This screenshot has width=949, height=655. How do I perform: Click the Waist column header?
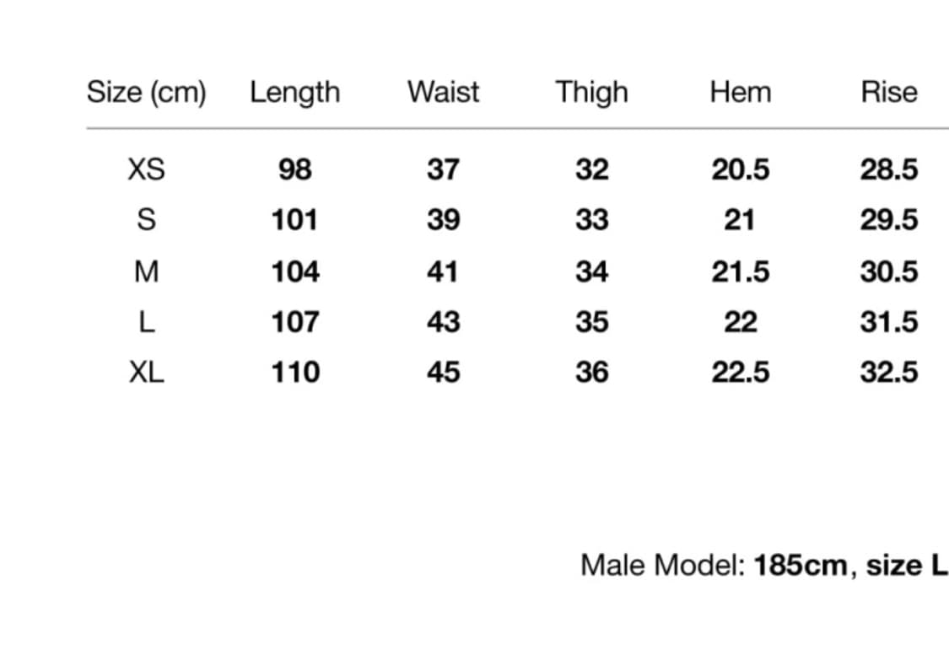(443, 91)
